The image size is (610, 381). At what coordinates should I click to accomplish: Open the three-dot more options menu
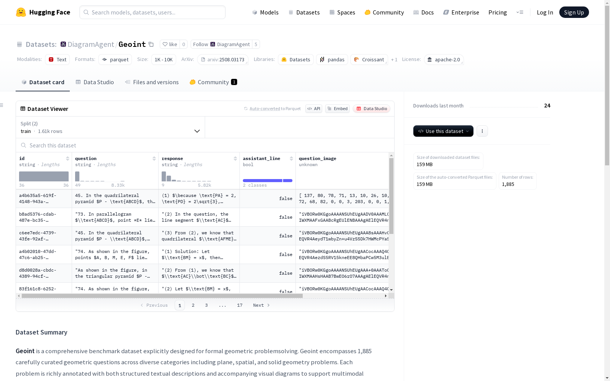click(x=482, y=131)
